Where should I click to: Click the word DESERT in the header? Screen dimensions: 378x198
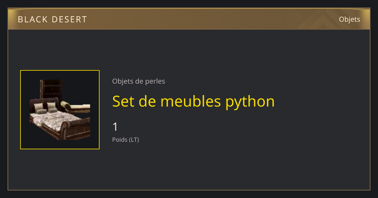(x=70, y=19)
